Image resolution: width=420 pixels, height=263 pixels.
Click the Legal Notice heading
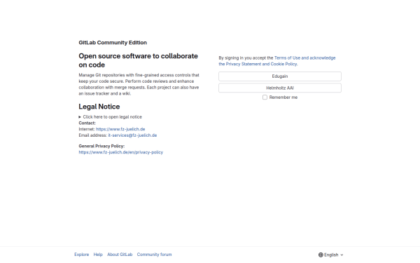click(99, 107)
